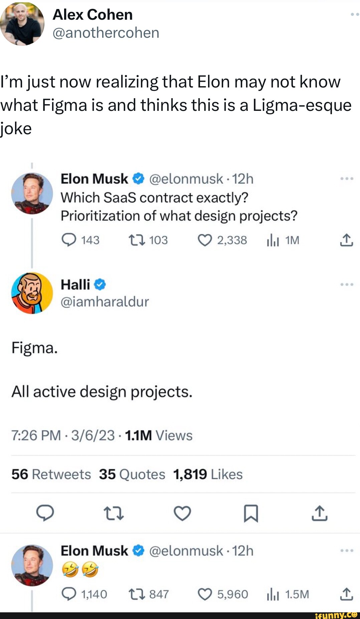The height and width of the screenshot is (619, 360).
Task: View the 56 Retweets list
Action: tap(51, 474)
